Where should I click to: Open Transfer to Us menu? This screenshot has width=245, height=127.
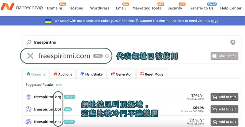point(201,8)
